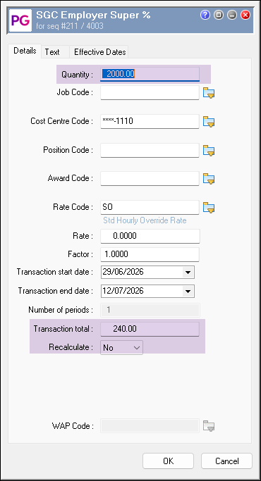Click the Transaction end date value 12/07/2026
The height and width of the screenshot is (481, 261).
(x=123, y=291)
